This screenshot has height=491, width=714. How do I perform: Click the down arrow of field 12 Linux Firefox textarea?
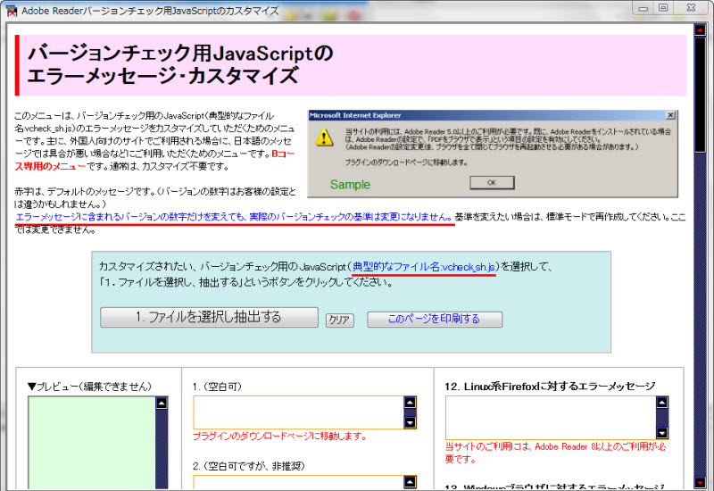661,433
